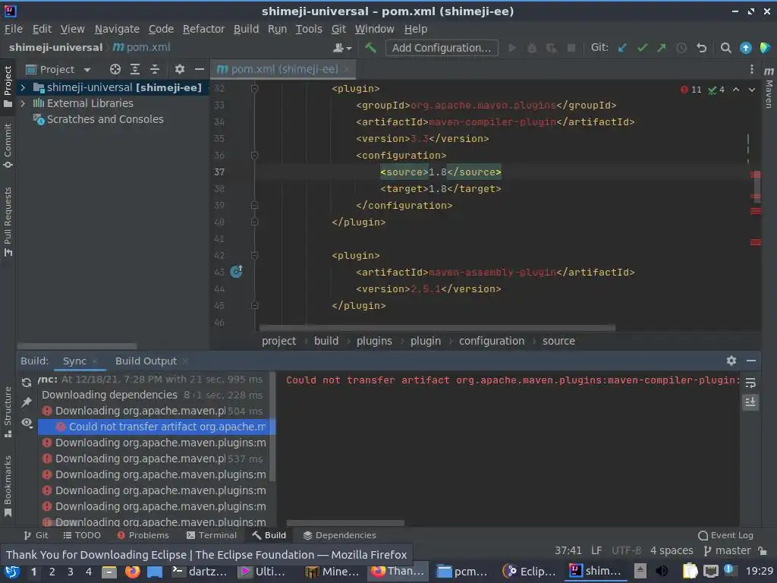Fold the configuration tag at line 36
The width and height of the screenshot is (777, 583).
point(254,155)
